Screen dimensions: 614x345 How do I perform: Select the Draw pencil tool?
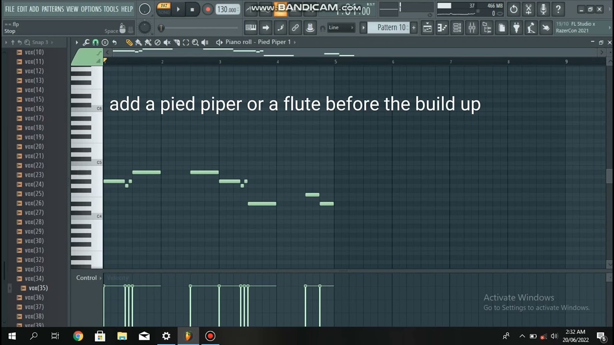pos(129,42)
